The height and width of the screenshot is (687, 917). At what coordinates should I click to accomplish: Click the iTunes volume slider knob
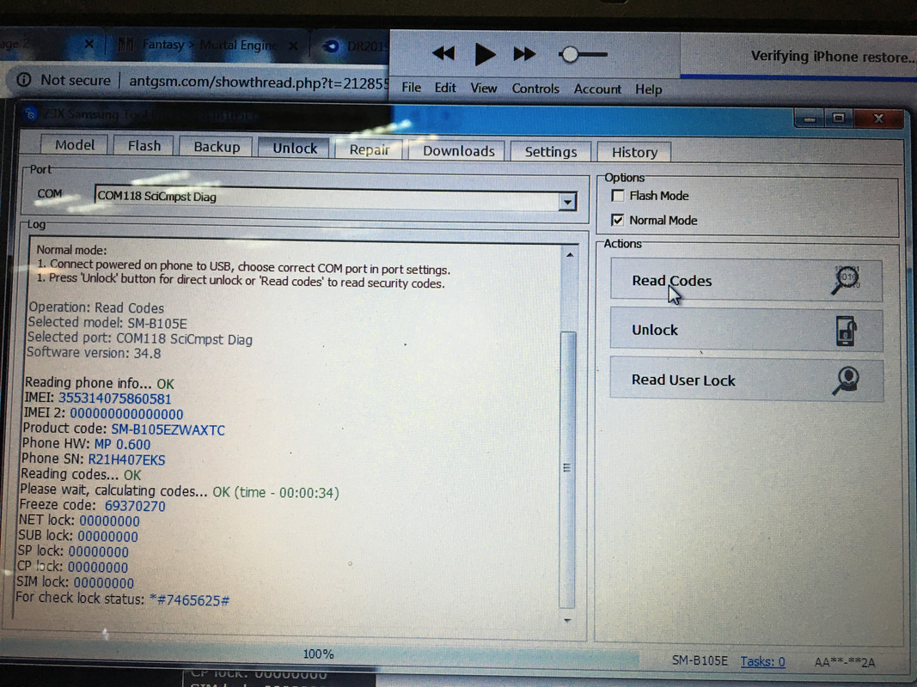click(568, 55)
